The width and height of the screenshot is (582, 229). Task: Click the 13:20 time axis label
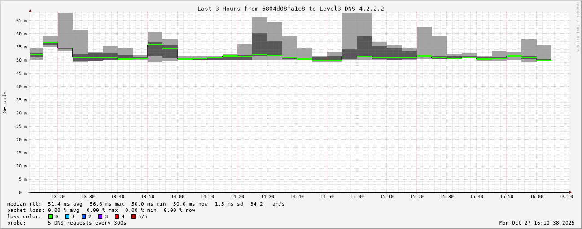click(58, 197)
